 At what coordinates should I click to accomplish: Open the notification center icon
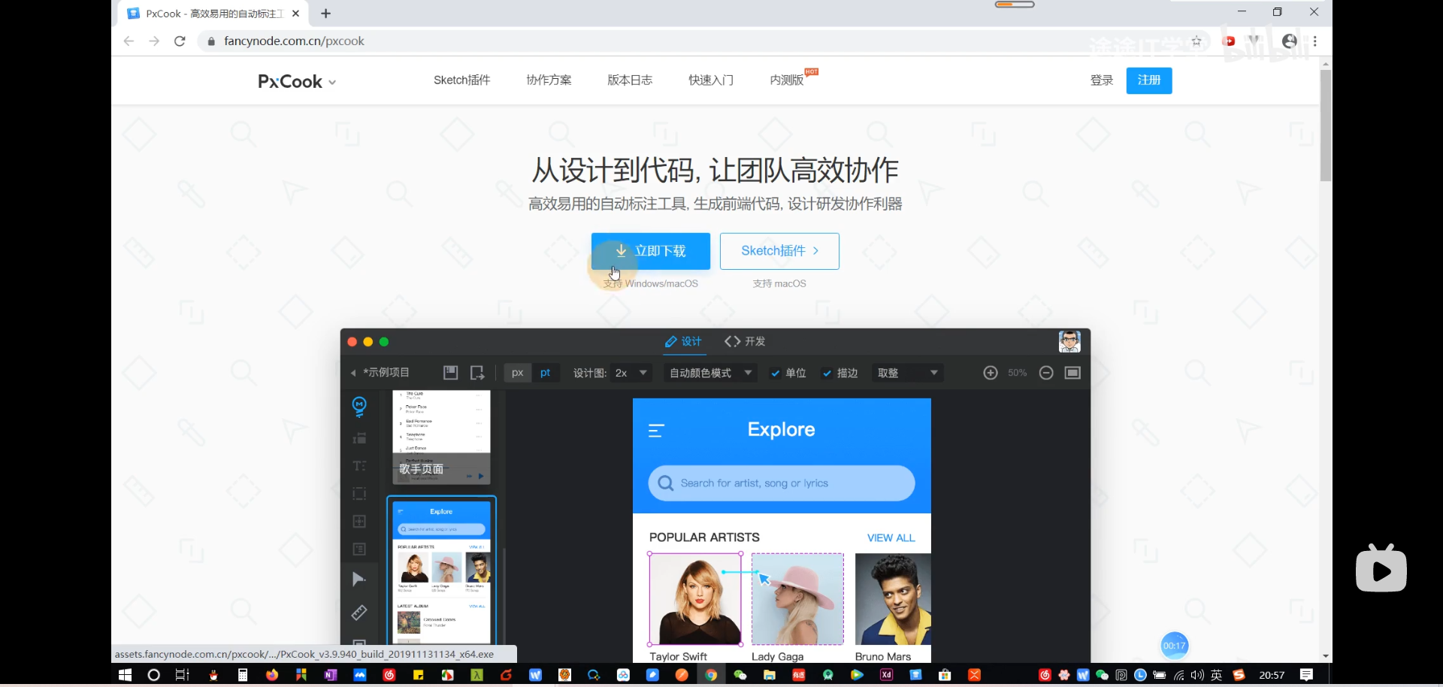[1306, 675]
